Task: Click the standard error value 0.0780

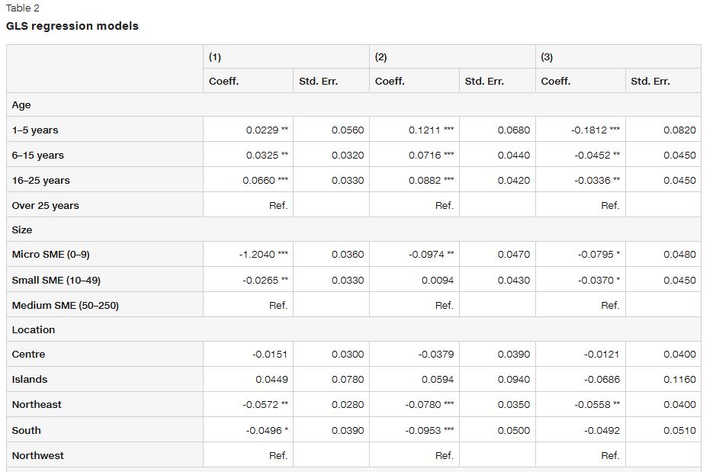Action: click(348, 379)
